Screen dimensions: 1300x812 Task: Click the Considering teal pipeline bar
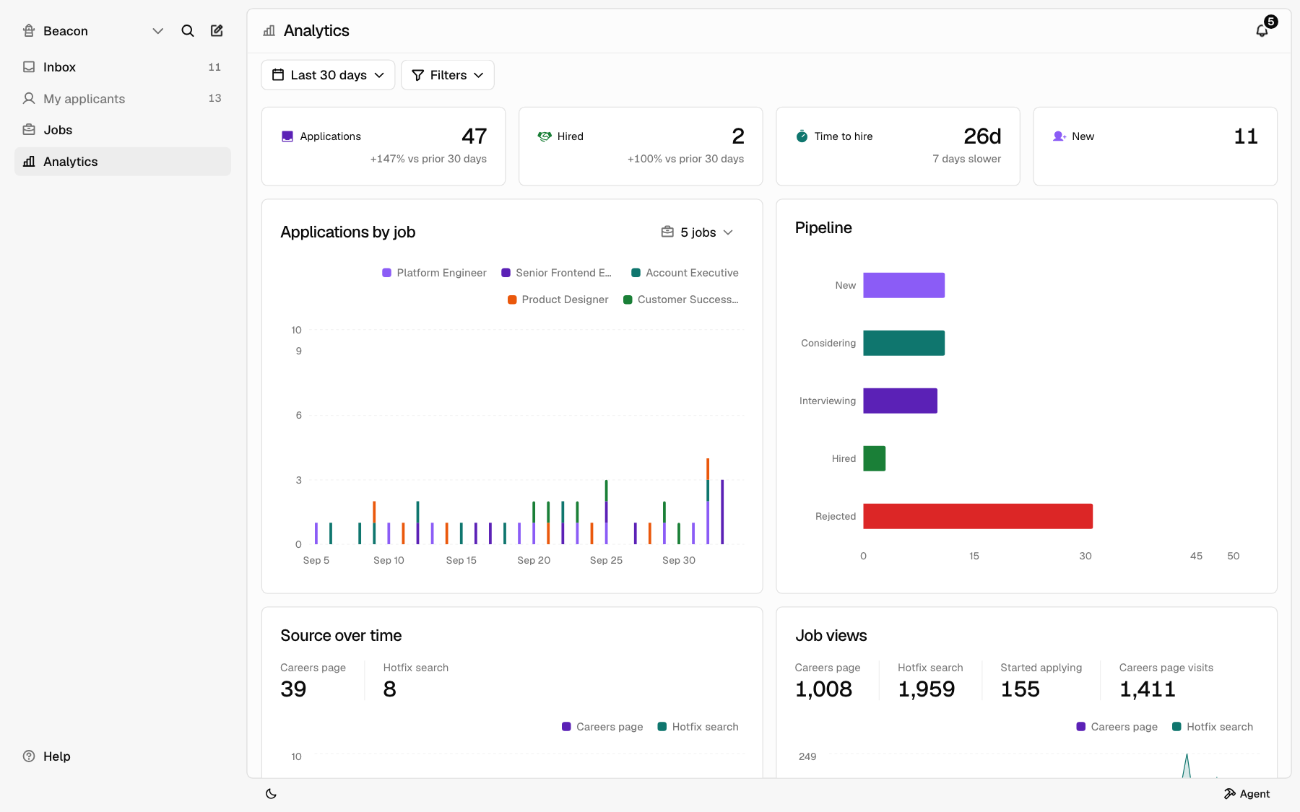pos(903,343)
